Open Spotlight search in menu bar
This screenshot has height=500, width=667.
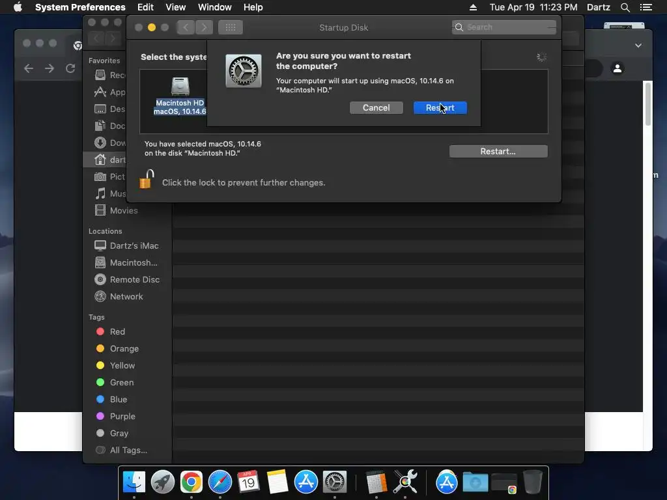pos(625,7)
